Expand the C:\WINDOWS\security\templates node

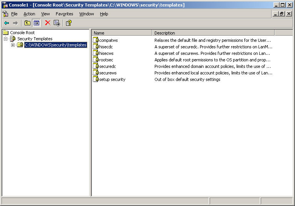pyautogui.click(x=13, y=45)
